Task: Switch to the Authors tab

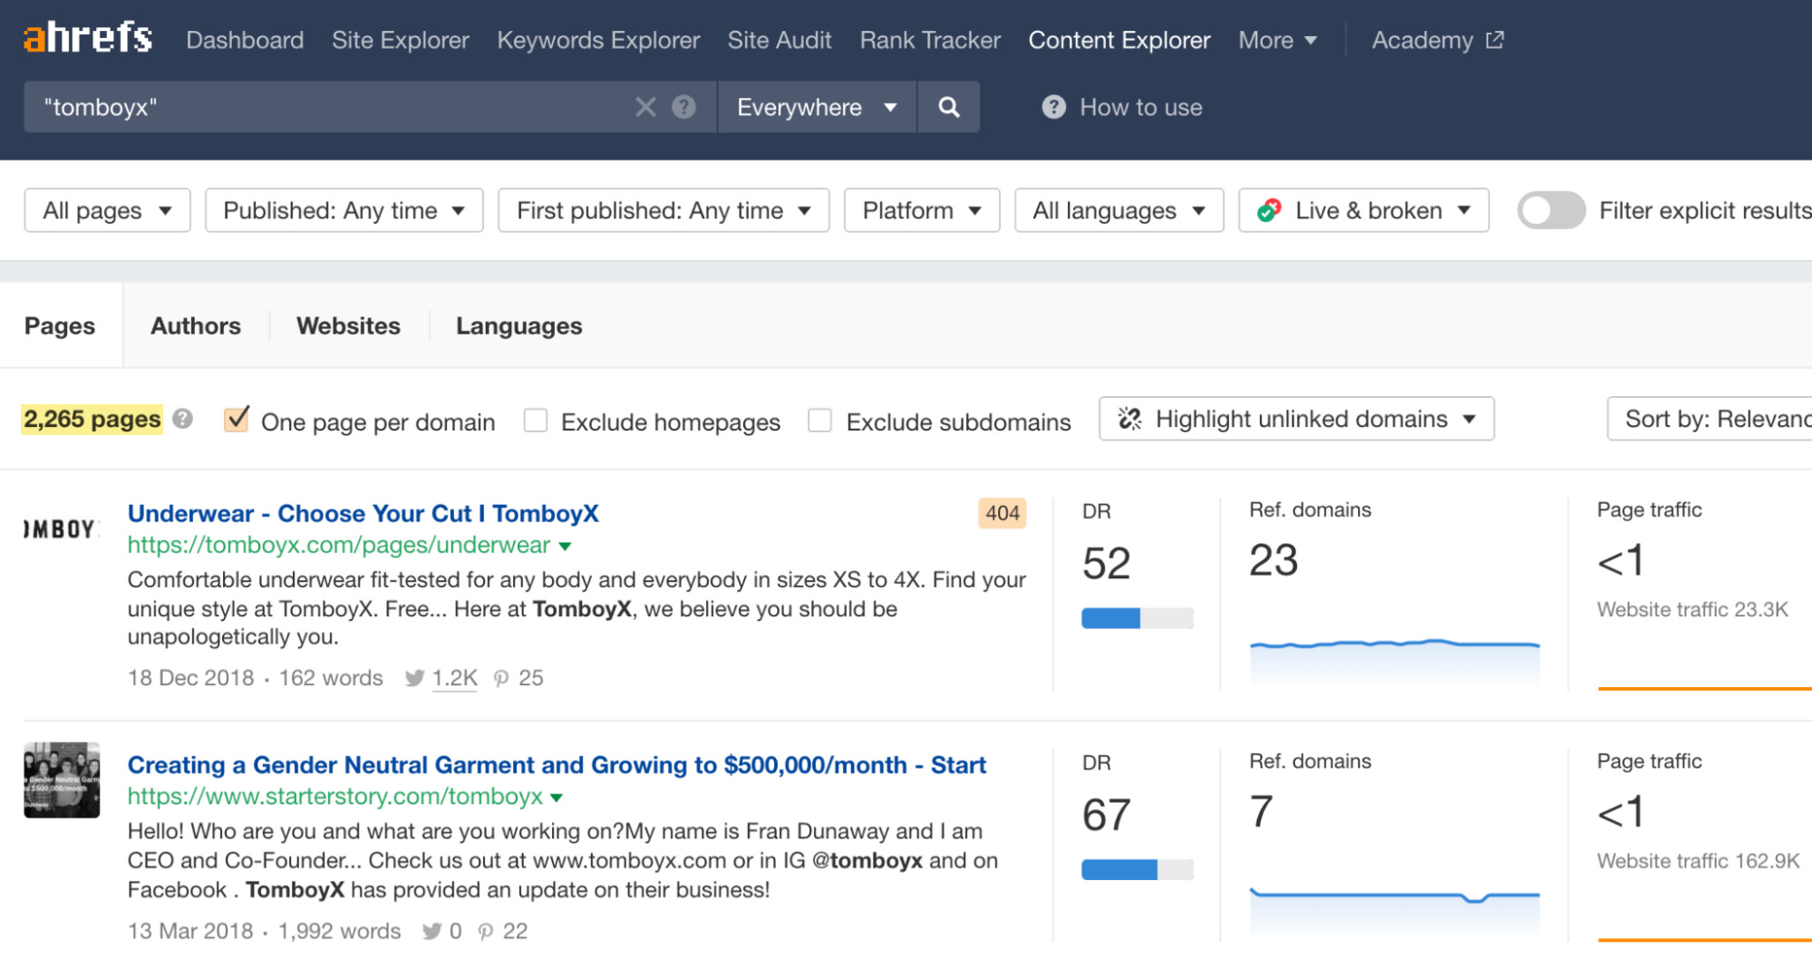Action: pos(196,325)
